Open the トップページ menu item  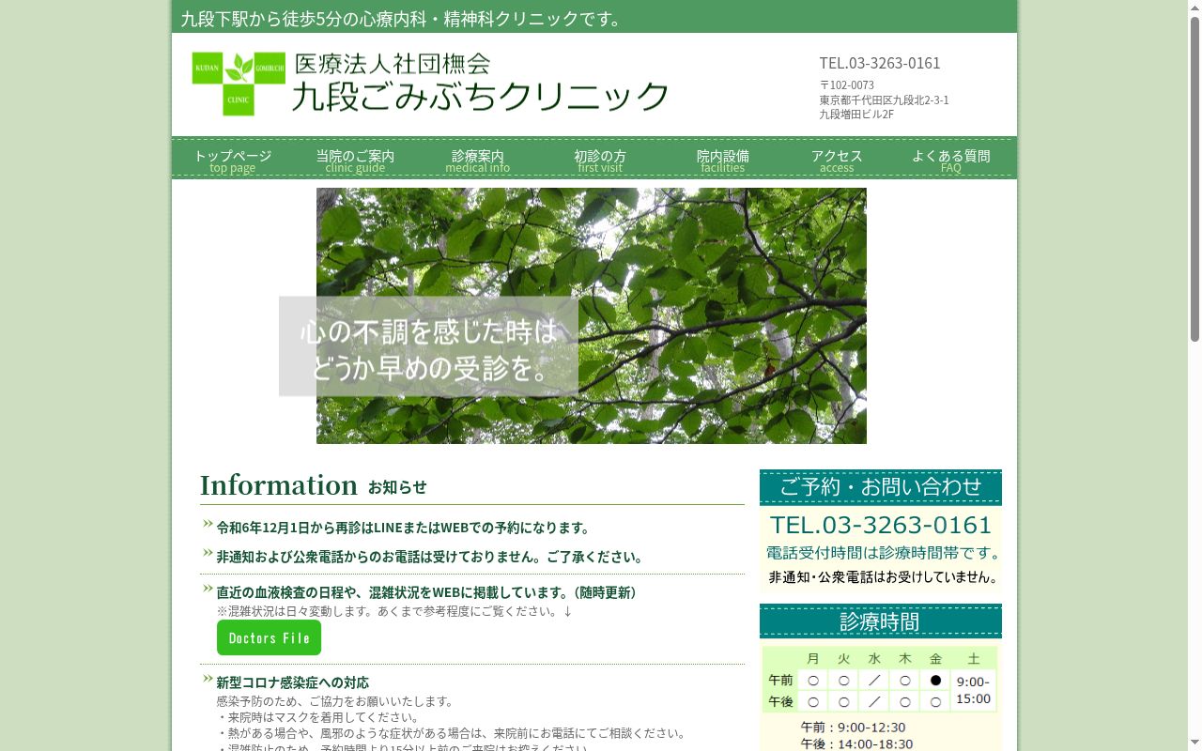click(233, 161)
